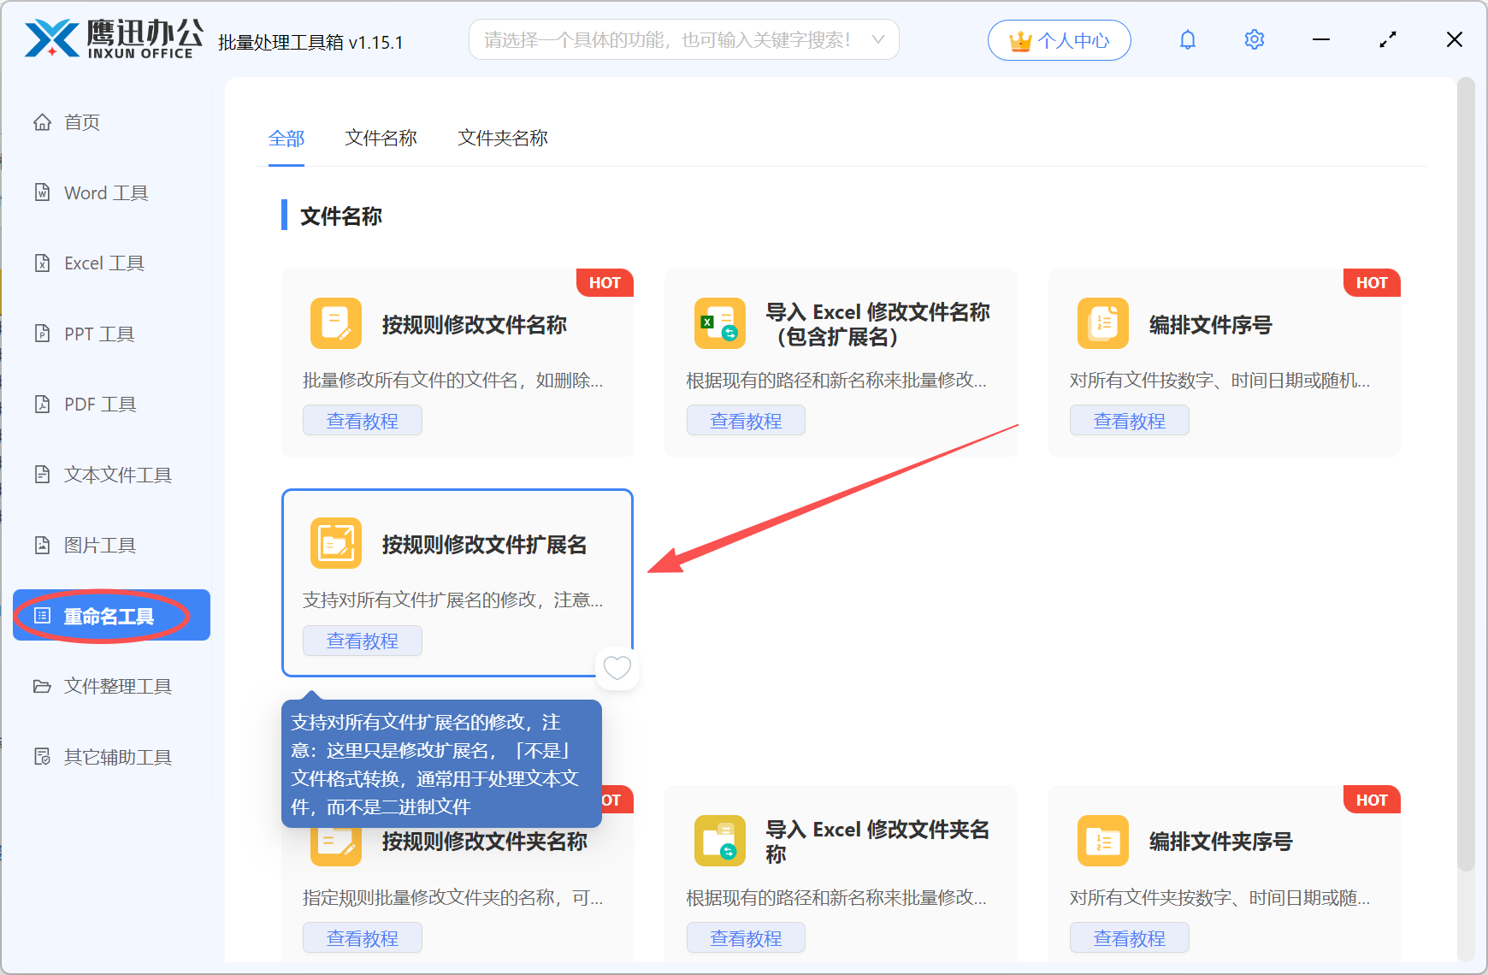
Task: Open the 按规则修改文件名称 card title
Action: [475, 325]
